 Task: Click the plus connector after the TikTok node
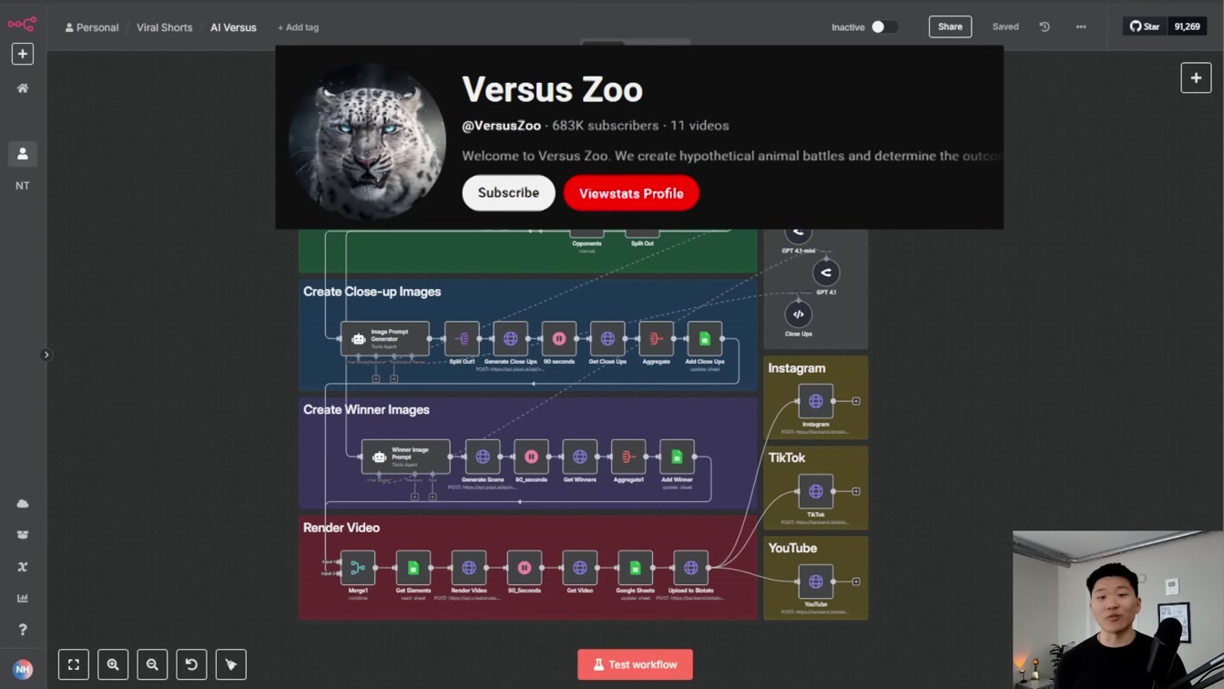point(856,491)
